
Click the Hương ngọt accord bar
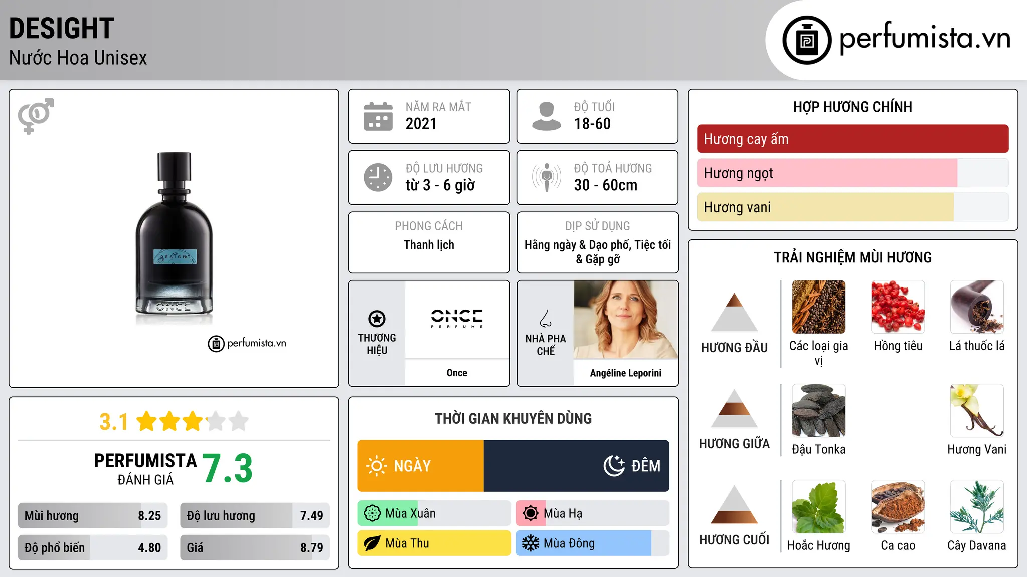tap(853, 173)
